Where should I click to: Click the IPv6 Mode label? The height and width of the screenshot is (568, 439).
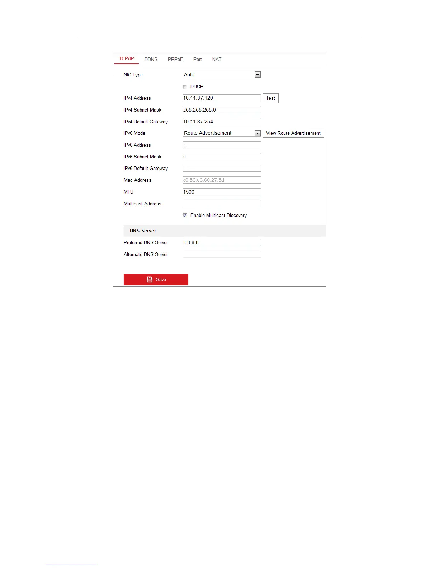(134, 133)
